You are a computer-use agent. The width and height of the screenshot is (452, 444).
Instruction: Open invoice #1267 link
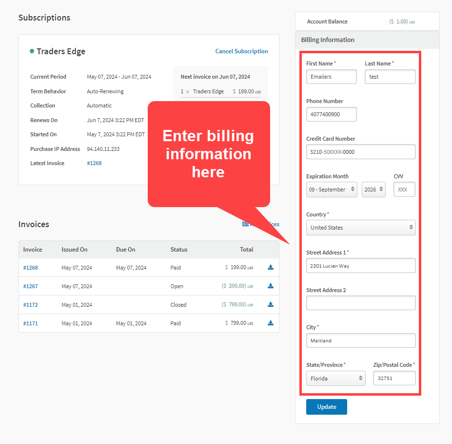[x=31, y=286]
